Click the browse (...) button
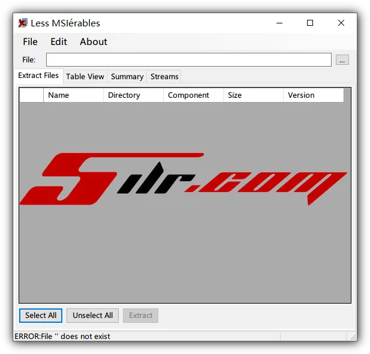Screen dimensions: 370x354 click(x=342, y=60)
